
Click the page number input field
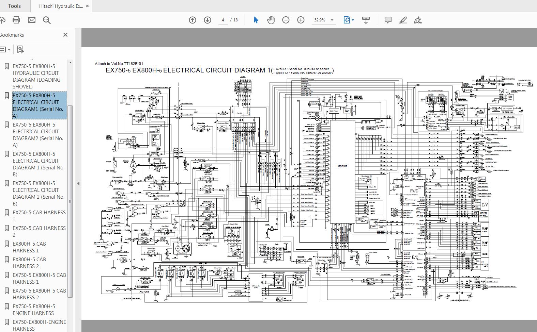[223, 20]
